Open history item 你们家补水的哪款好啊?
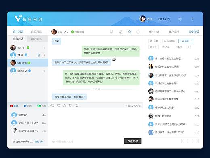 174,66
